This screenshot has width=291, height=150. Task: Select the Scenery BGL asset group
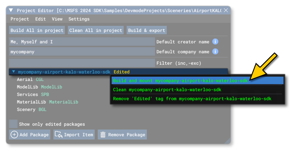pos(32,109)
